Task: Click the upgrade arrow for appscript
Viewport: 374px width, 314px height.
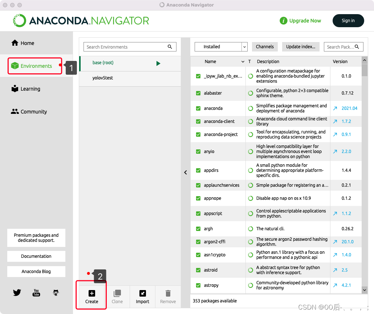Action: 335,214
